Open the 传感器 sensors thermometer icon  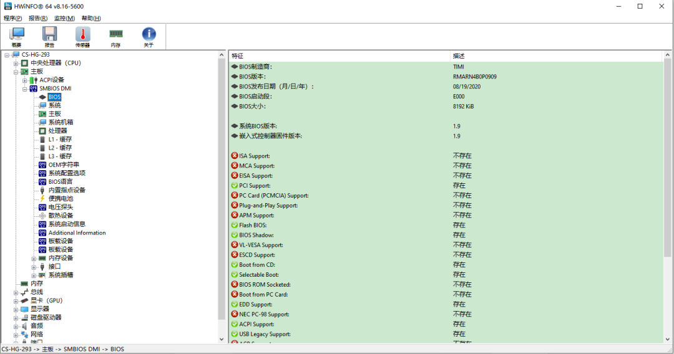(x=82, y=37)
